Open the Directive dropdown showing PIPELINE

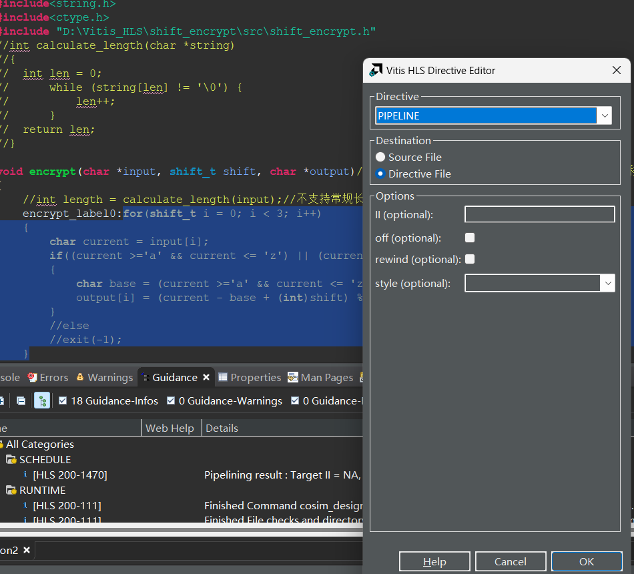pos(493,115)
